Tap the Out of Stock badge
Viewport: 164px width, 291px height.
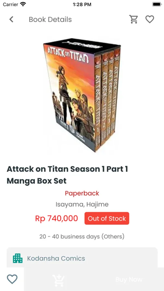[107, 219]
